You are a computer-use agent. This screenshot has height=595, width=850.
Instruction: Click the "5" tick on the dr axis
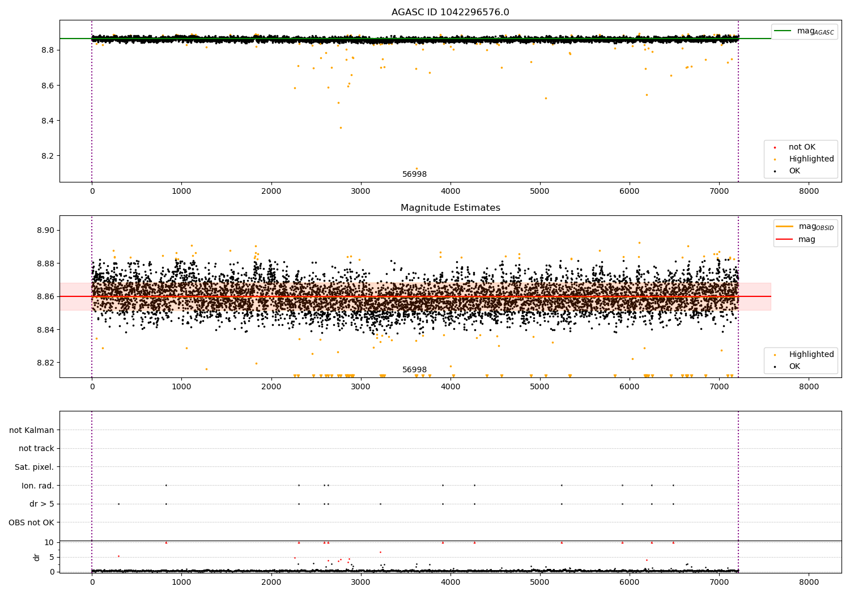(x=52, y=557)
